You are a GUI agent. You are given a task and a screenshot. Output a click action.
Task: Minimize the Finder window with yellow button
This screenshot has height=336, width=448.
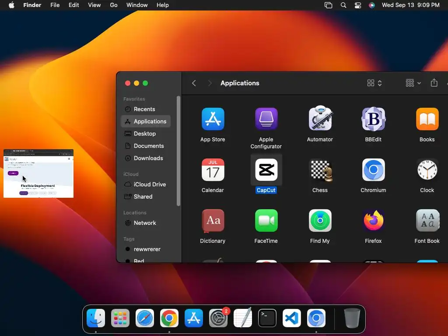click(136, 83)
